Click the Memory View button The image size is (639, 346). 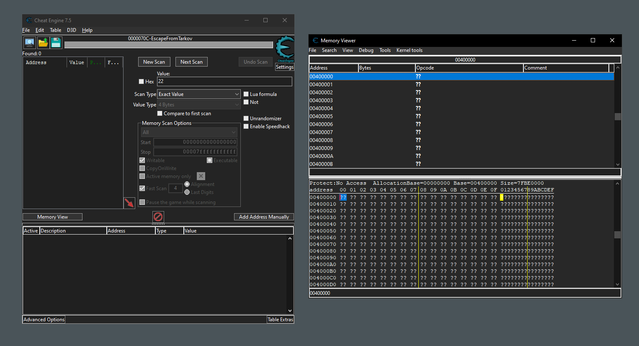point(52,217)
